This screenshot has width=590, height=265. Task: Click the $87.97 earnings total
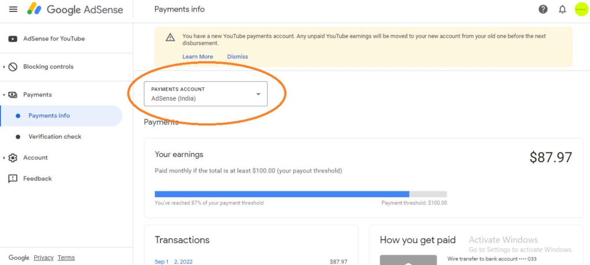coord(550,158)
